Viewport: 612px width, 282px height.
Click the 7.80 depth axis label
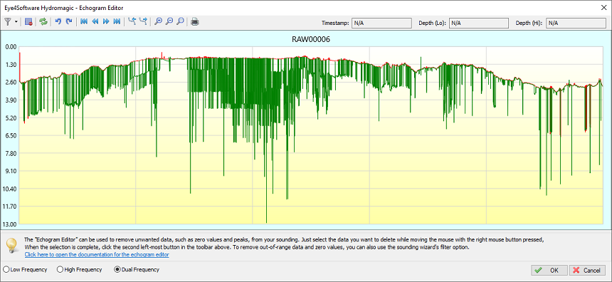point(11,153)
